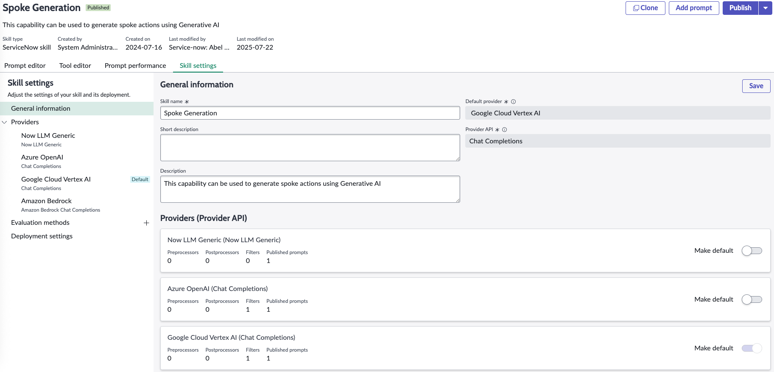Click Last modified on value 2025-07-22
The height and width of the screenshot is (372, 774).
[255, 48]
